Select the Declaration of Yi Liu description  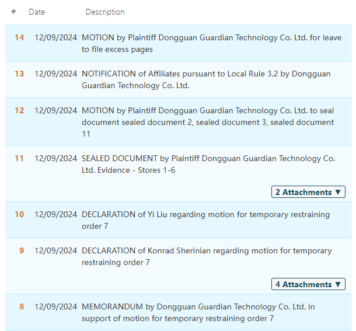(x=205, y=220)
